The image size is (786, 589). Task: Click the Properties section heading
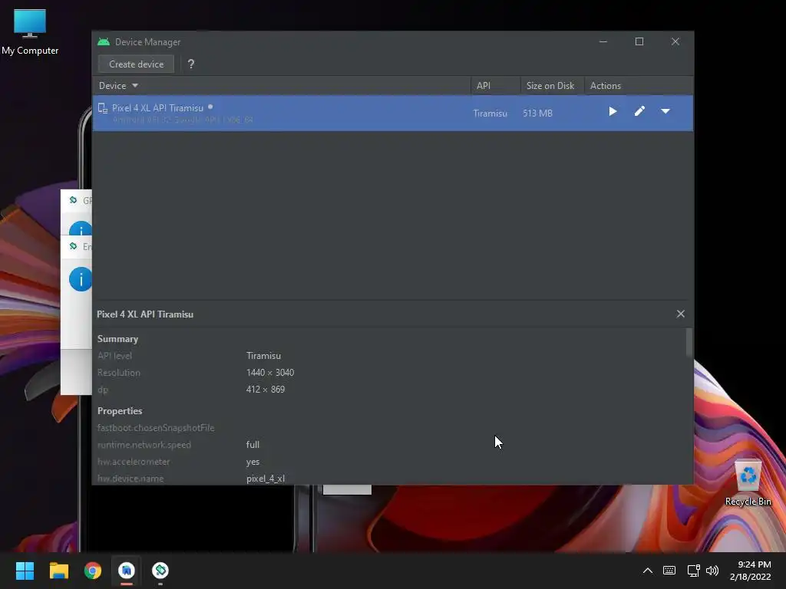point(120,411)
